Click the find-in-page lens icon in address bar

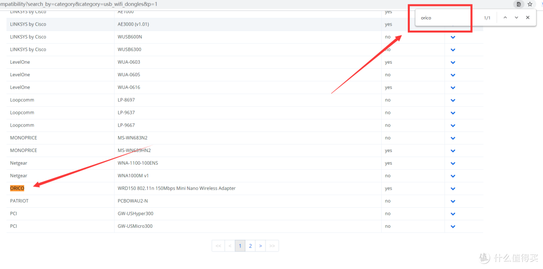click(518, 5)
